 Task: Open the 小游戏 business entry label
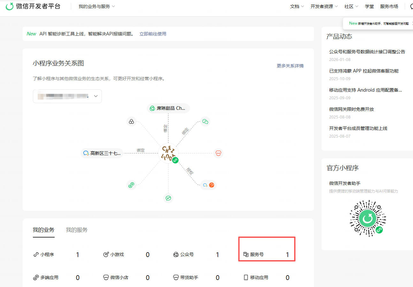pos(117,255)
